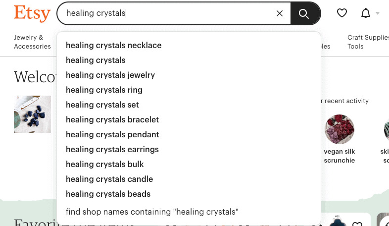The height and width of the screenshot is (226, 389).
Task: Open Craft Supplies & Tools category
Action: click(x=367, y=42)
